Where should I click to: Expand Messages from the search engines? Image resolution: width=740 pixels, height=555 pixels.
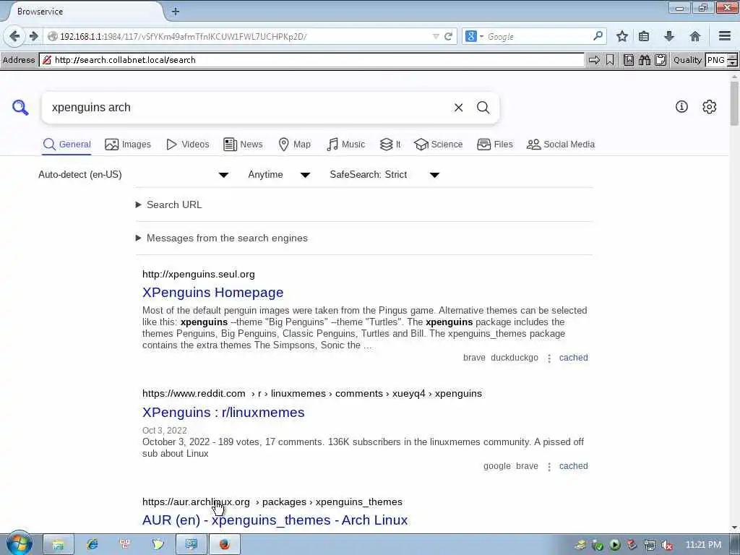222,238
